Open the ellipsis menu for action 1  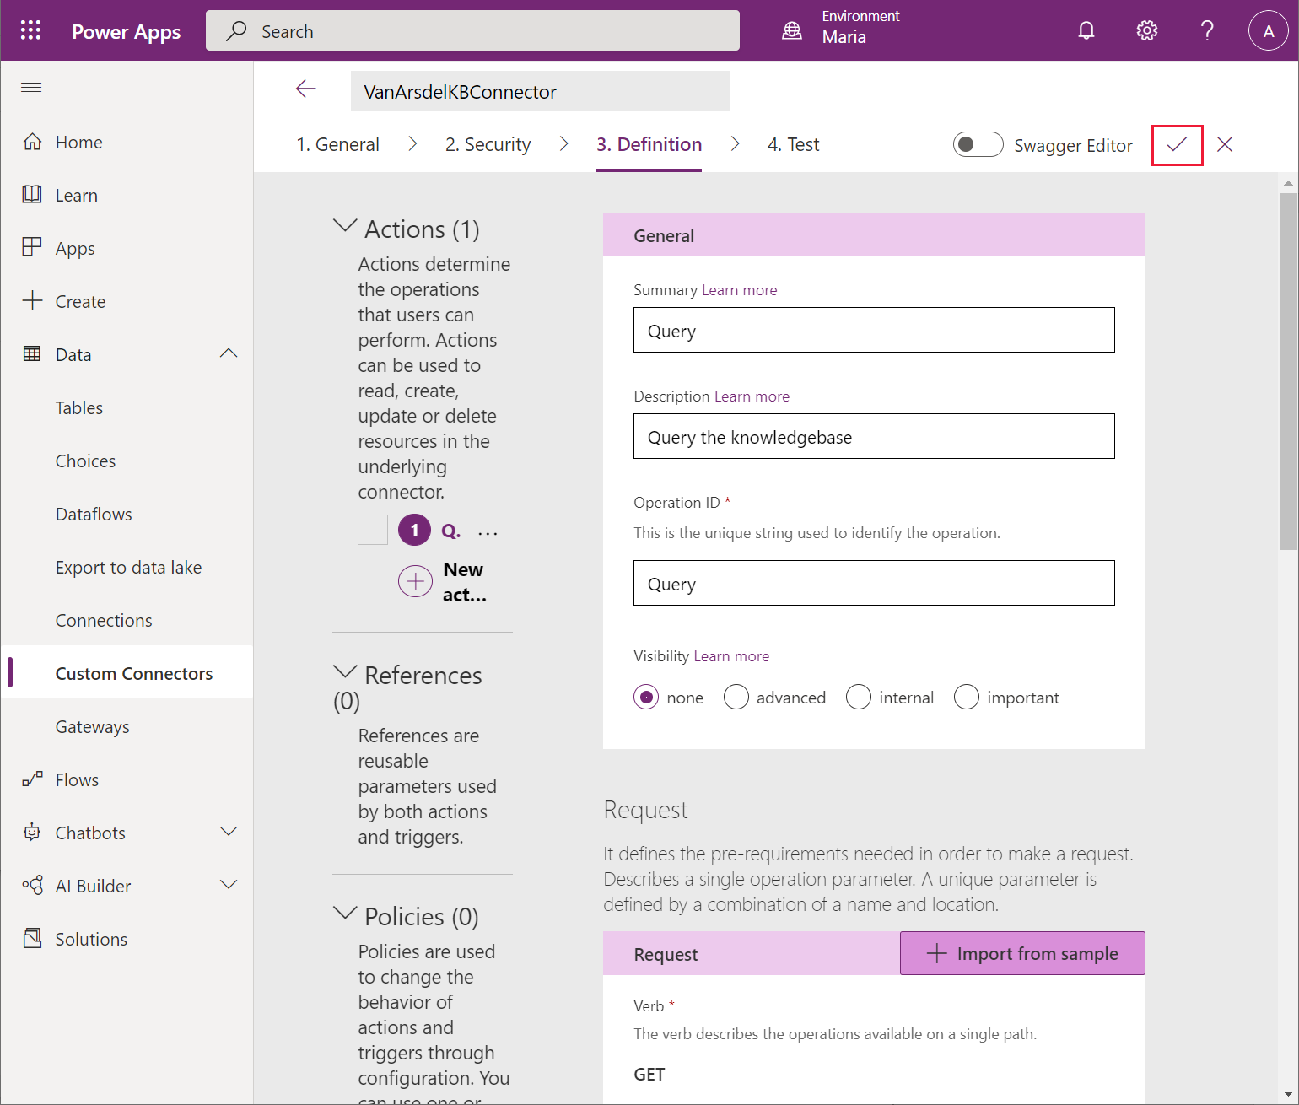point(488,532)
